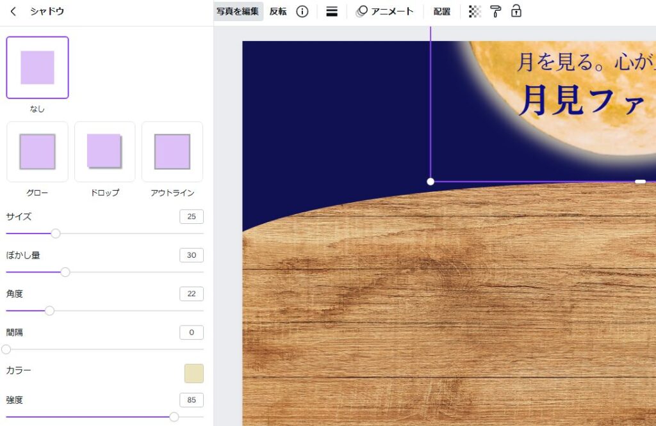Choose the アウトライン shadow preset
This screenshot has width=656, height=426.
tap(172, 152)
